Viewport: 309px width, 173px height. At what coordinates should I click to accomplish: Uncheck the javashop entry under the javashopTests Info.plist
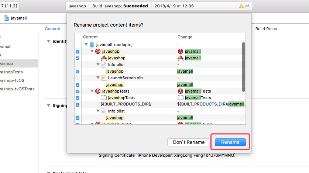click(x=78, y=118)
